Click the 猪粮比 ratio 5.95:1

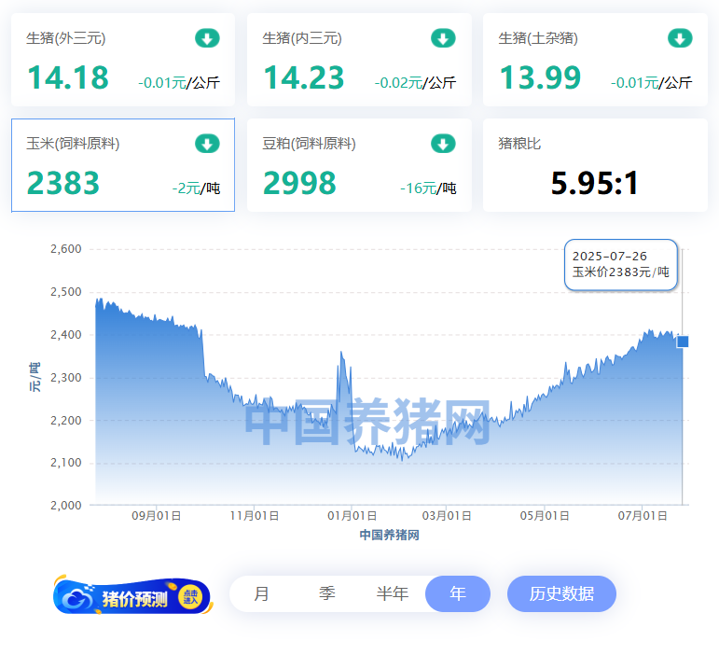tap(594, 183)
